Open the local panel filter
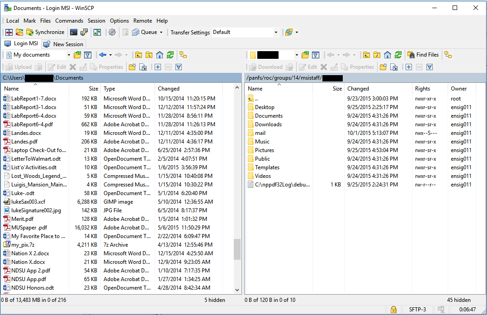Image resolution: width=487 pixels, height=315 pixels. click(88, 55)
